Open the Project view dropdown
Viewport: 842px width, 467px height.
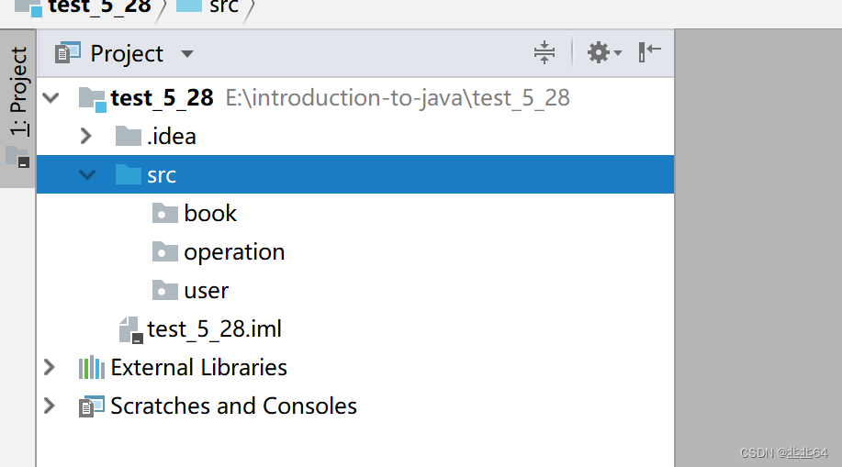click(x=186, y=53)
